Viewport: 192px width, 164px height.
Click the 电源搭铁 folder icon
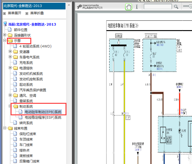coord(15,68)
